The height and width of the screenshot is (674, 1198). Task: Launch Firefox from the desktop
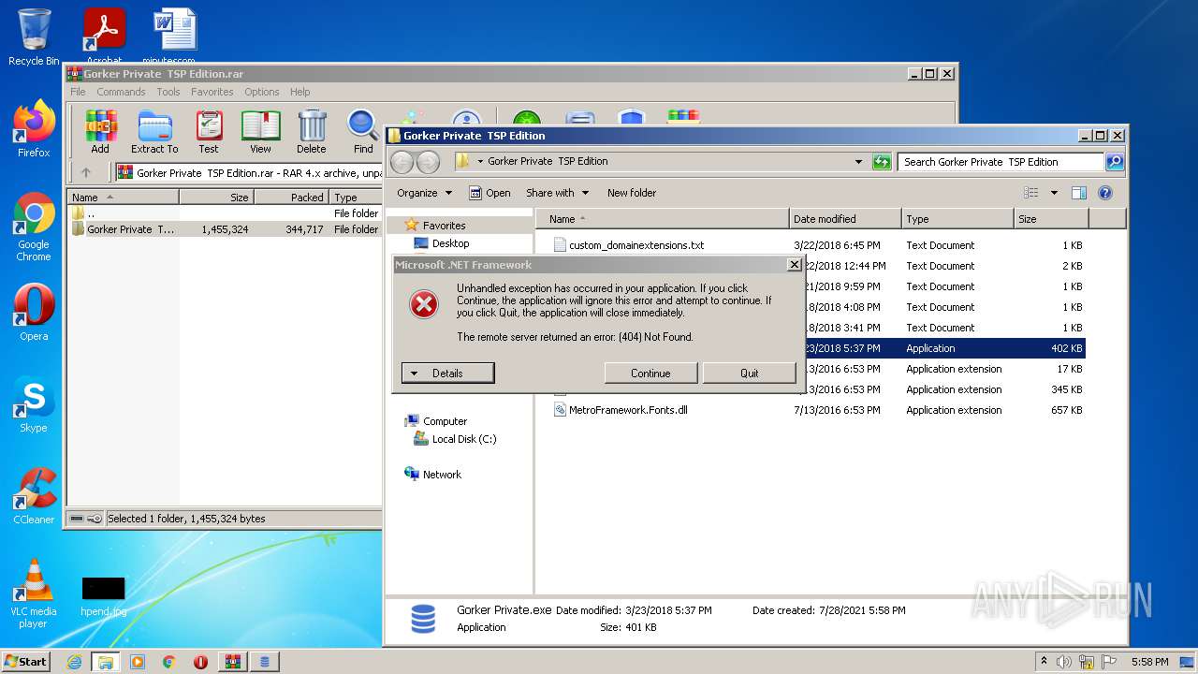click(34, 129)
